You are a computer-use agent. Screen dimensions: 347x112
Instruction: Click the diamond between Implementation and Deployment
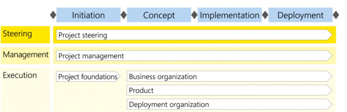click(265, 15)
